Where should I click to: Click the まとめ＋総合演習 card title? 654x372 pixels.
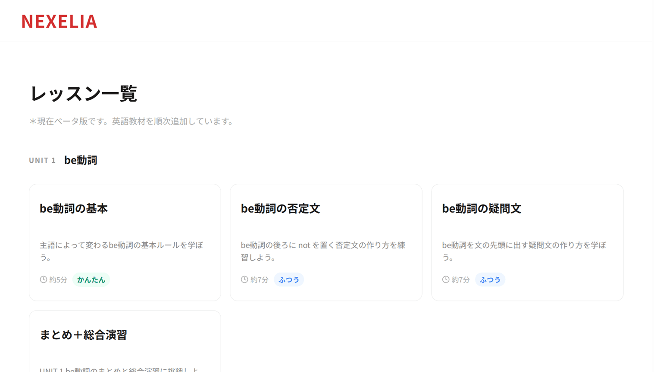83,335
